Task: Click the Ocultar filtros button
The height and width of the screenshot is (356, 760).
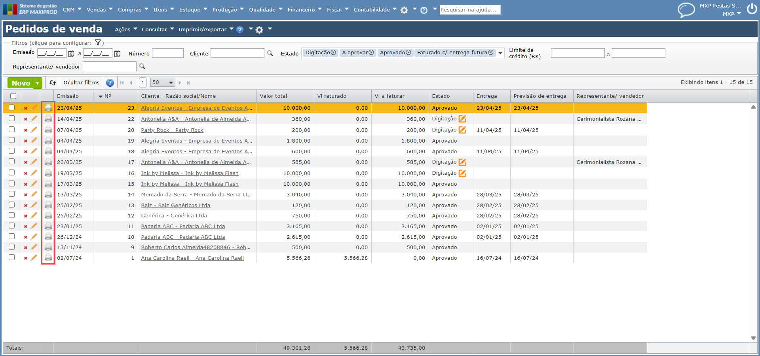Action: point(82,83)
